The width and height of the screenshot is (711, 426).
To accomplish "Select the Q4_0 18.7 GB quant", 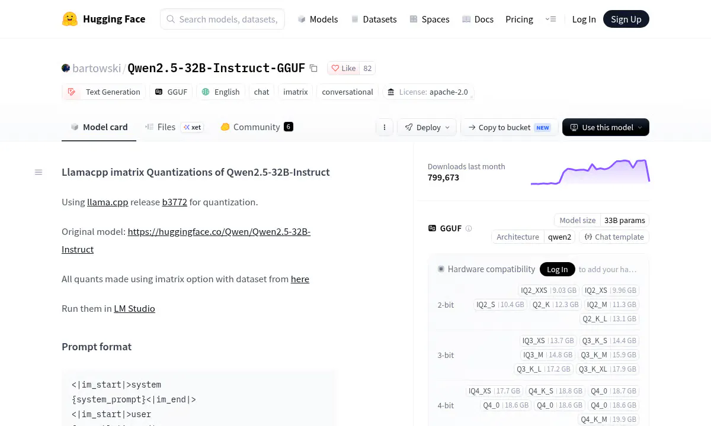I will pyautogui.click(x=614, y=391).
